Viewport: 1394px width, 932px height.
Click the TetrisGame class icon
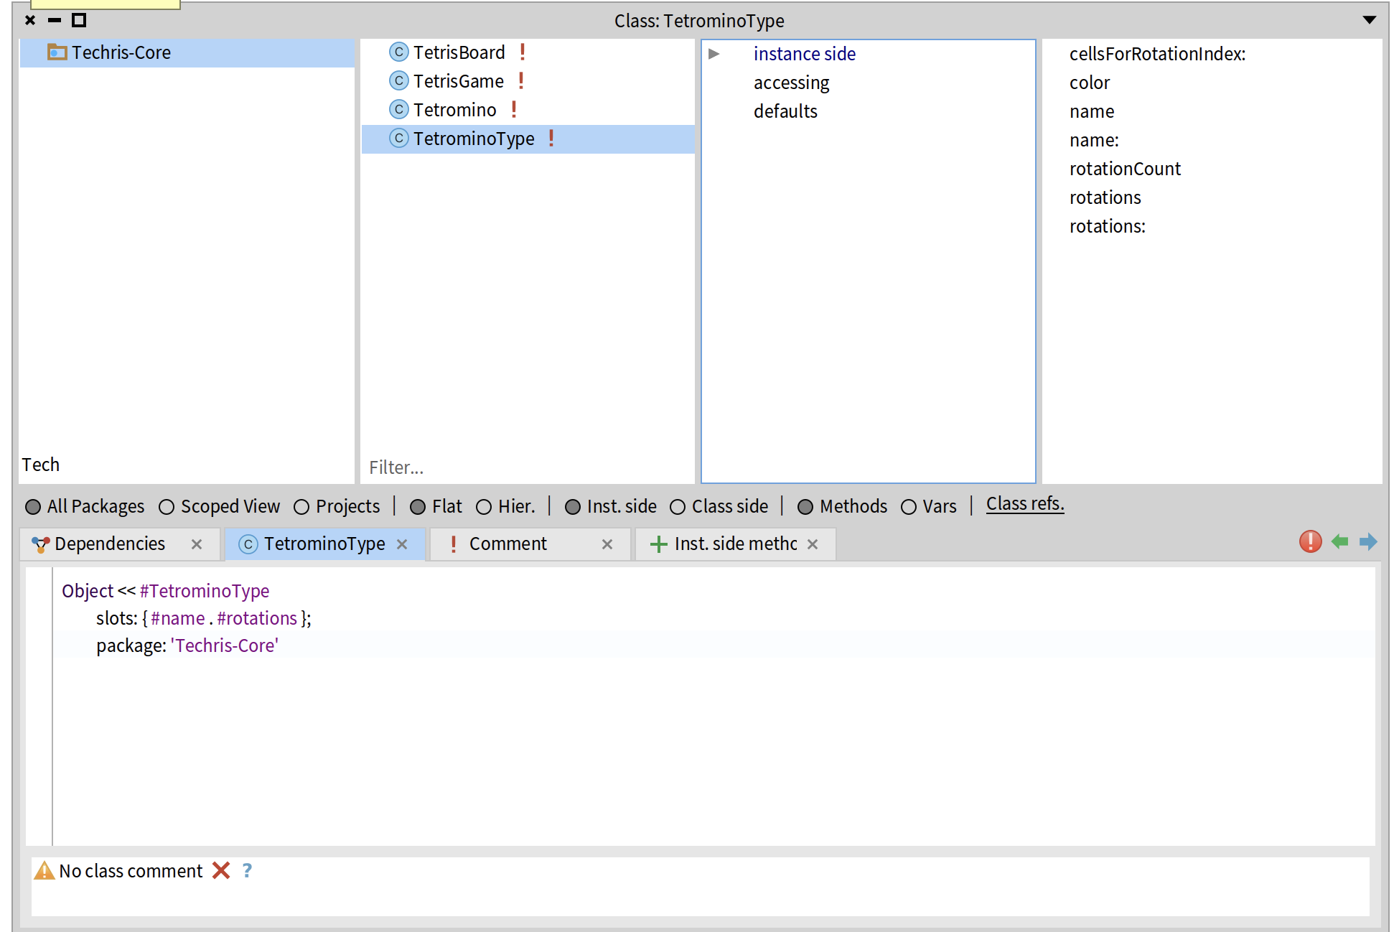pos(399,81)
